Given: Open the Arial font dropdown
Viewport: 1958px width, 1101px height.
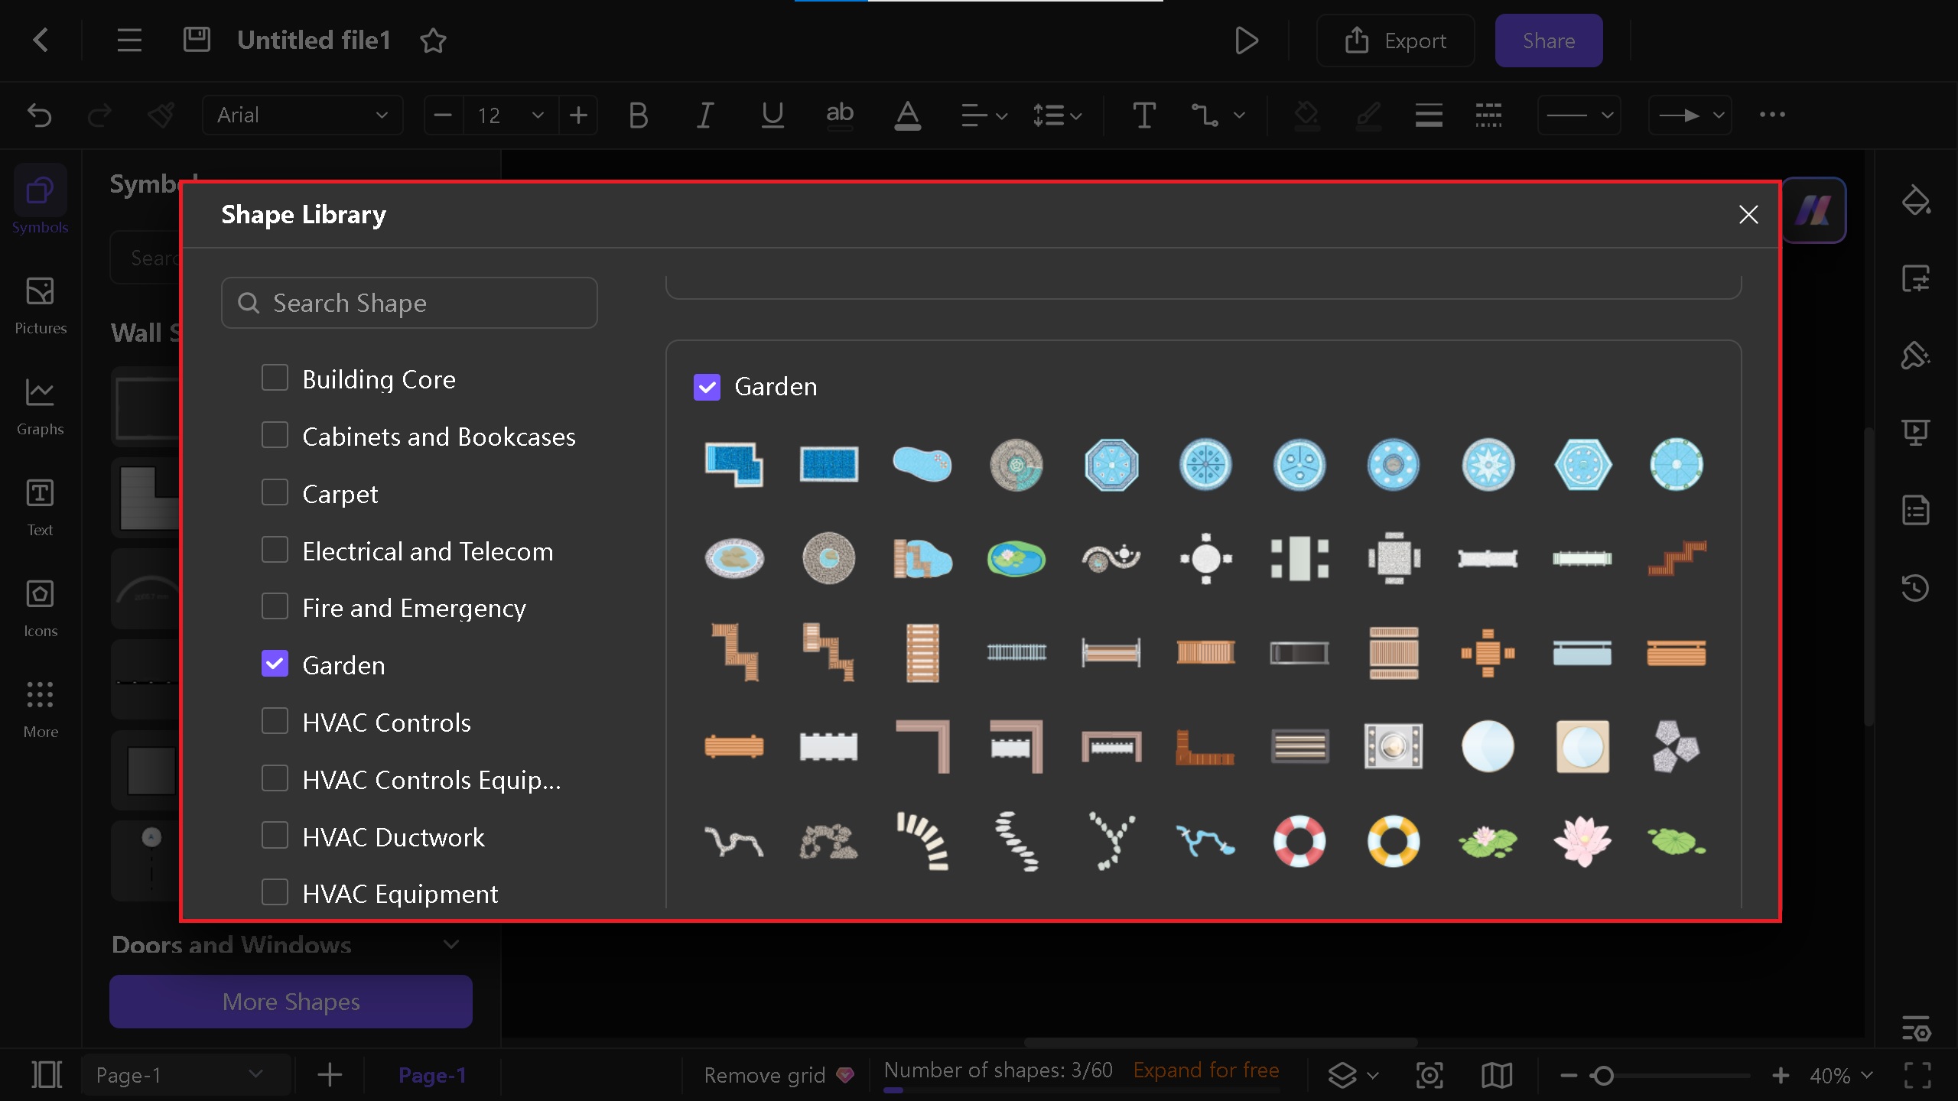Looking at the screenshot, I should tap(302, 115).
